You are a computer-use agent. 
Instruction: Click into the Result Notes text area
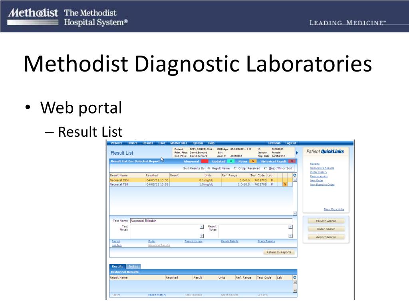tap(254, 231)
